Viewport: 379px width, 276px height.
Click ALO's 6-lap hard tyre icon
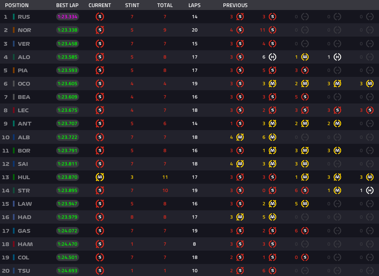pos(272,57)
